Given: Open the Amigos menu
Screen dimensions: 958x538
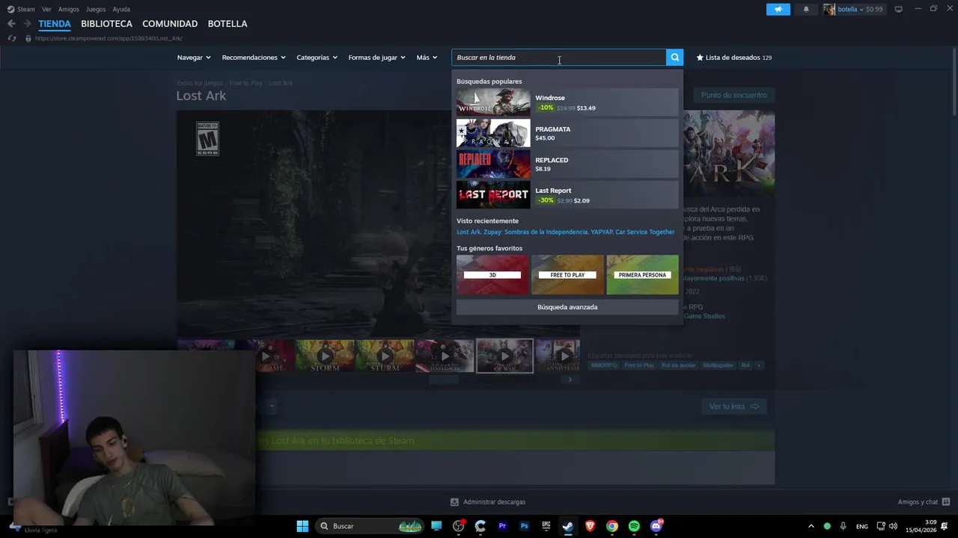Looking at the screenshot, I should 69,9.
